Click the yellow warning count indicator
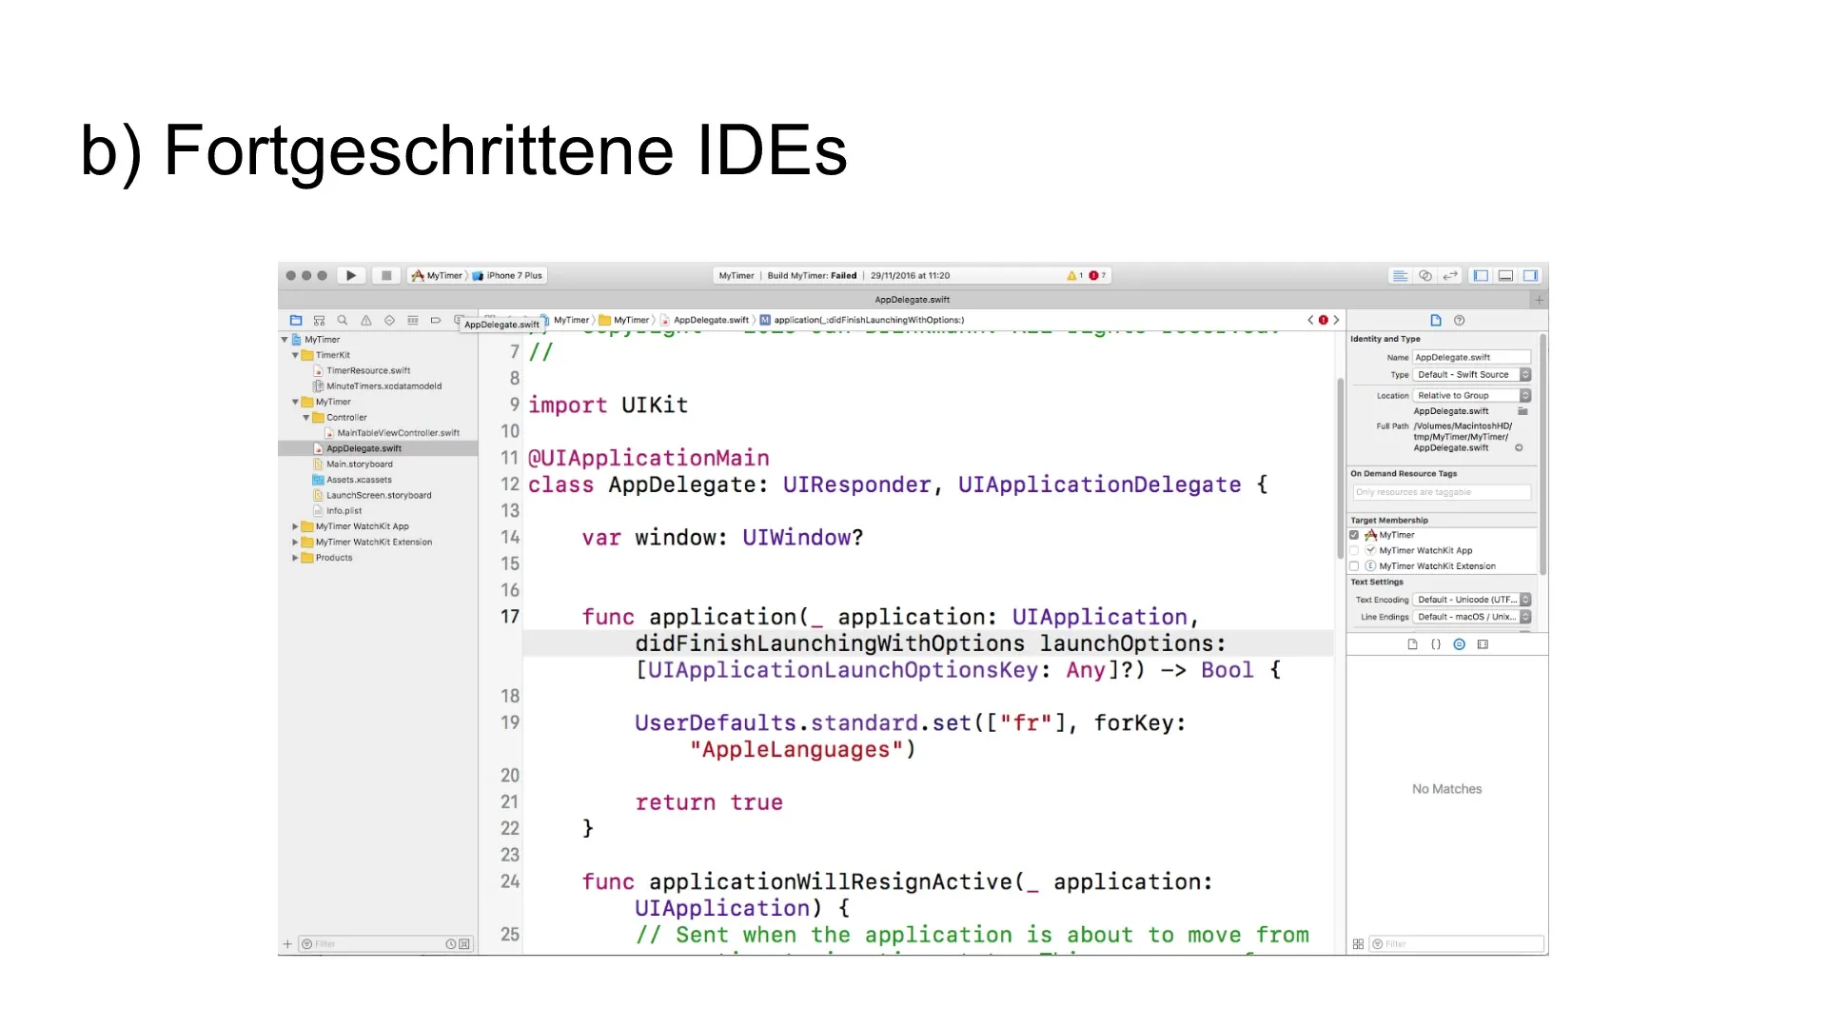1827x1028 pixels. 1075,275
